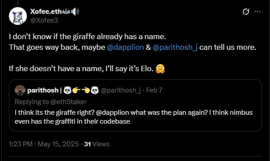Click the 31 Views count
The height and width of the screenshot is (161, 270).
(x=97, y=144)
